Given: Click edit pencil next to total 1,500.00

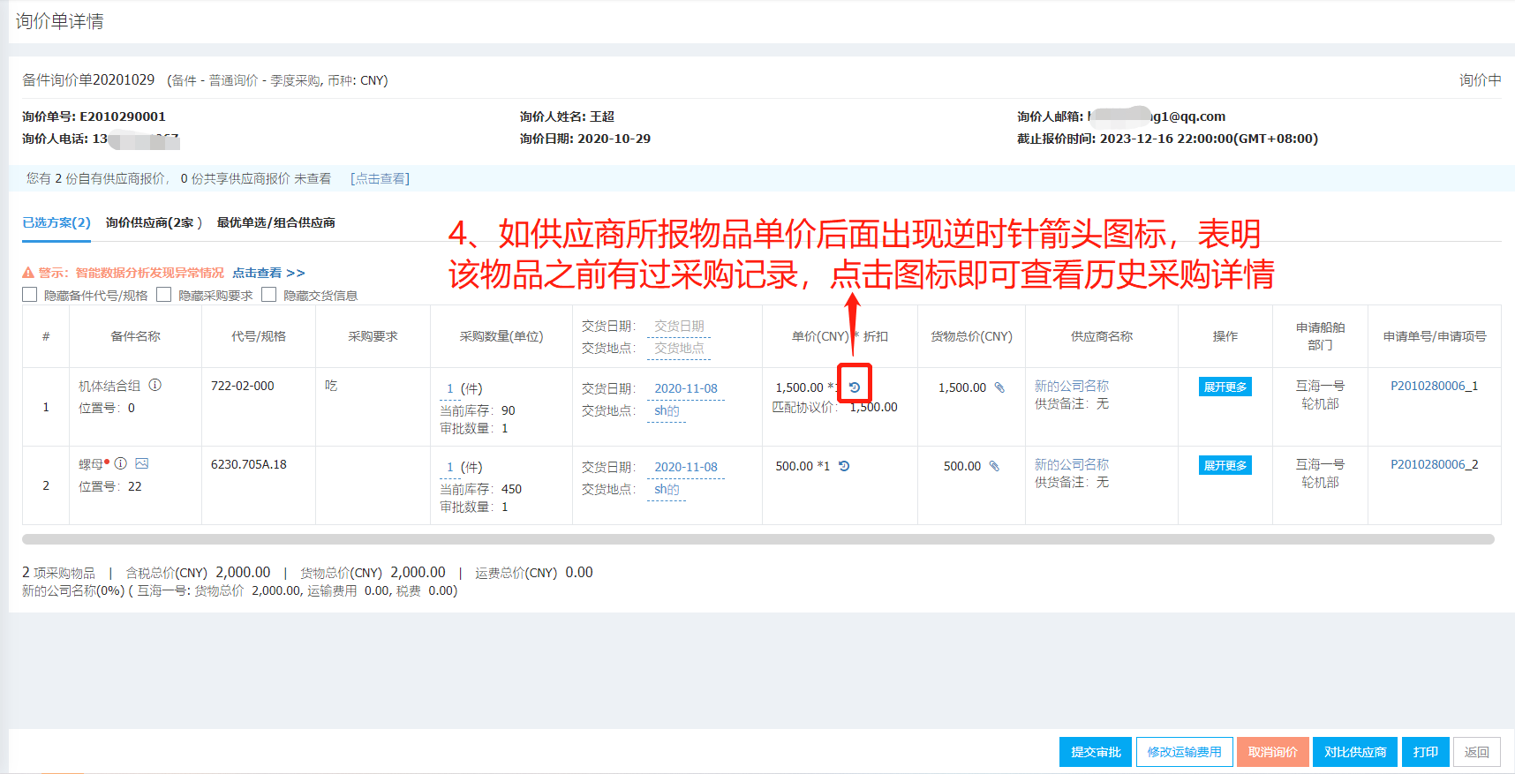Looking at the screenshot, I should [x=999, y=387].
